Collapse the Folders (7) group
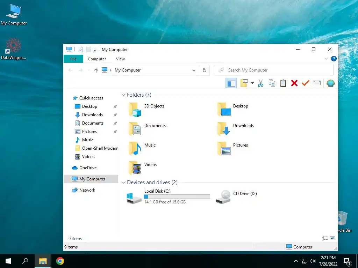 click(123, 95)
